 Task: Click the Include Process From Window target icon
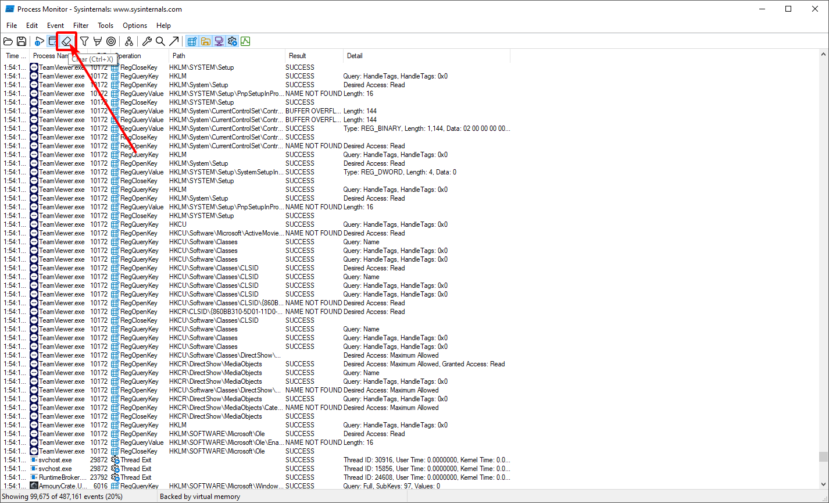[111, 41]
